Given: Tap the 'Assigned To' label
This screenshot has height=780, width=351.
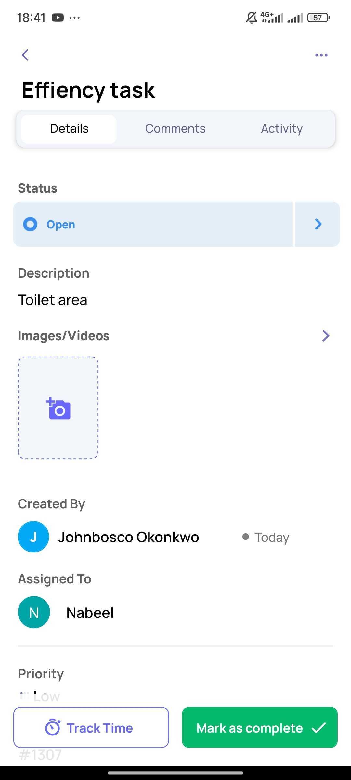Looking at the screenshot, I should (55, 579).
